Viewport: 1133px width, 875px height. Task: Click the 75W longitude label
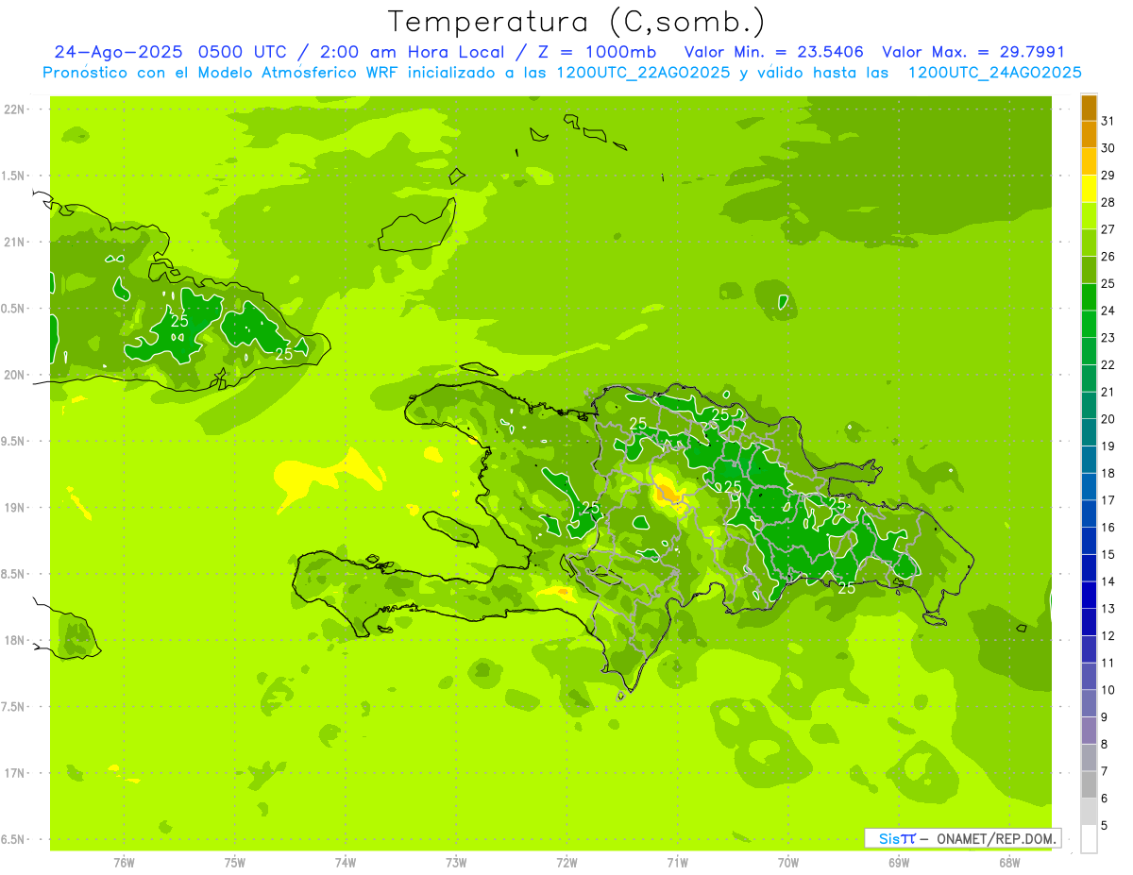click(235, 862)
